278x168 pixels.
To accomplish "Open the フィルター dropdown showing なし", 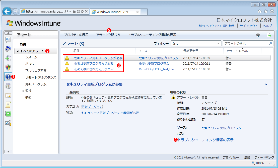I will point(196,43).
